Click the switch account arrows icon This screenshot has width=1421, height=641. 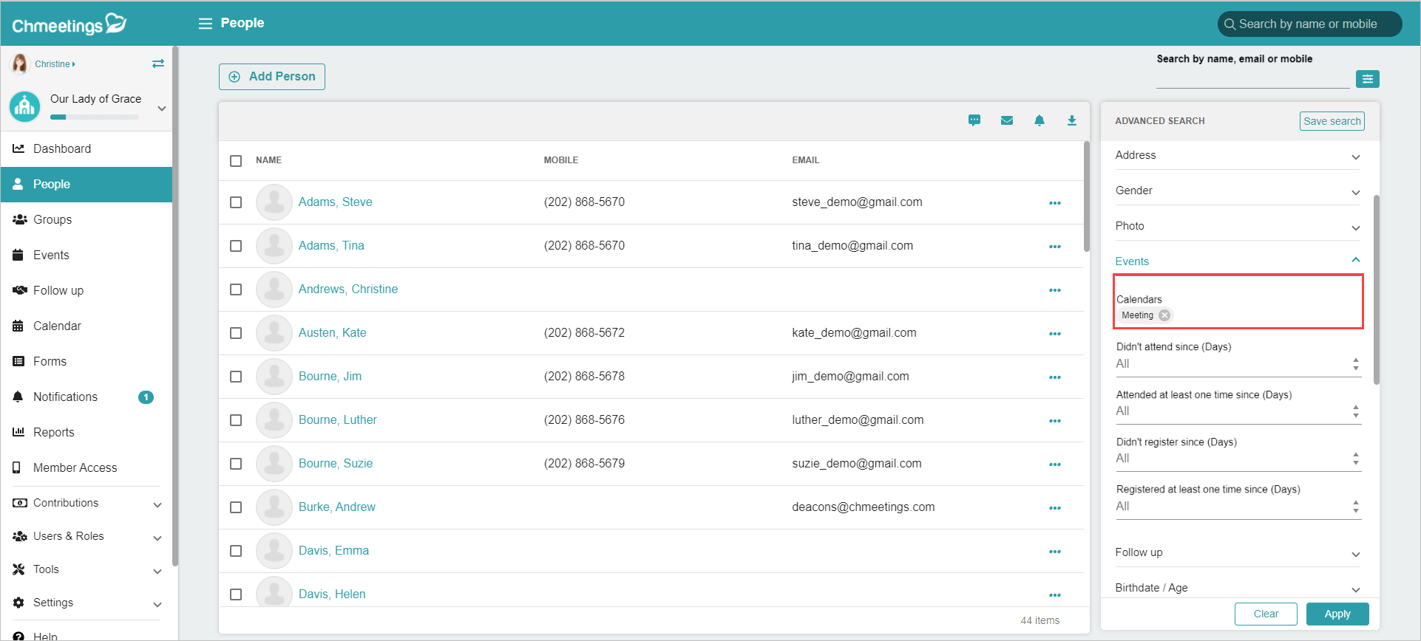[x=158, y=64]
